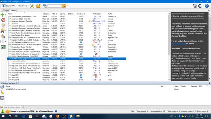Open the wrench and screwdriver tools icon

point(32,6)
